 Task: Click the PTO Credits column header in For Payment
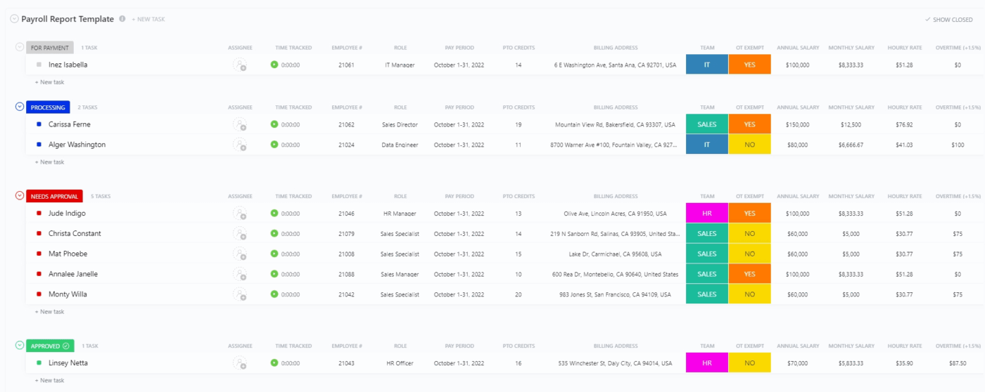(x=519, y=48)
